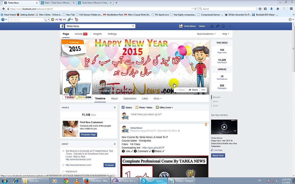Viewport: 295px width, 184px height.
Task: Choose Offer, Event + composer option
Action: coord(164,108)
